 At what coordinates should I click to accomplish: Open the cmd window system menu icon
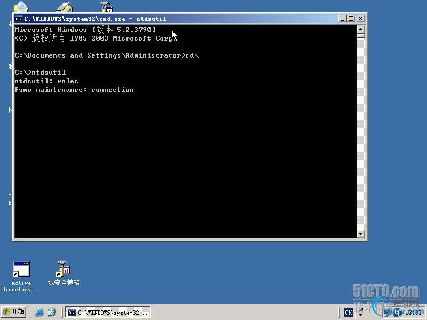click(x=19, y=19)
